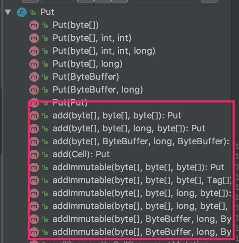Click public lock icon of Put(byte[], long)
Screen dimensions: 239x243
pos(45,64)
